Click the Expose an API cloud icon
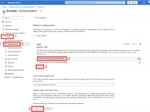The image size is (150, 112). tap(6, 59)
